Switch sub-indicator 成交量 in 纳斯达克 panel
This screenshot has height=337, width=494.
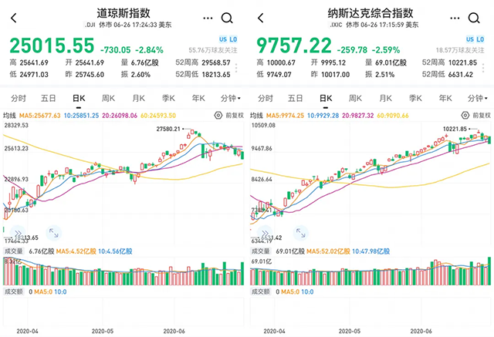coord(261,251)
